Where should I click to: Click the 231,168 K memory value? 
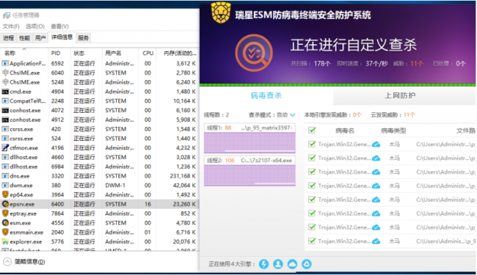[183, 176]
